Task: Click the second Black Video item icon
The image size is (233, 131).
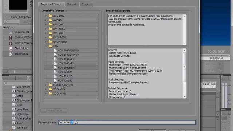Action: (x=11, y=54)
